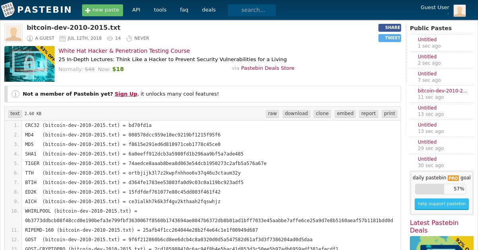Report this paste
Screen dimensions: 478x250
[368, 113]
